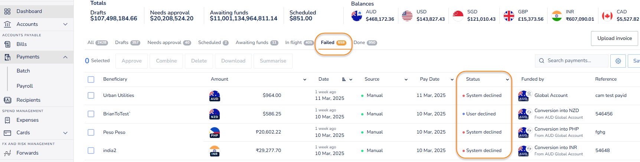
Task: Tick the checkbox for Peso Peso
Action: pyautogui.click(x=91, y=132)
